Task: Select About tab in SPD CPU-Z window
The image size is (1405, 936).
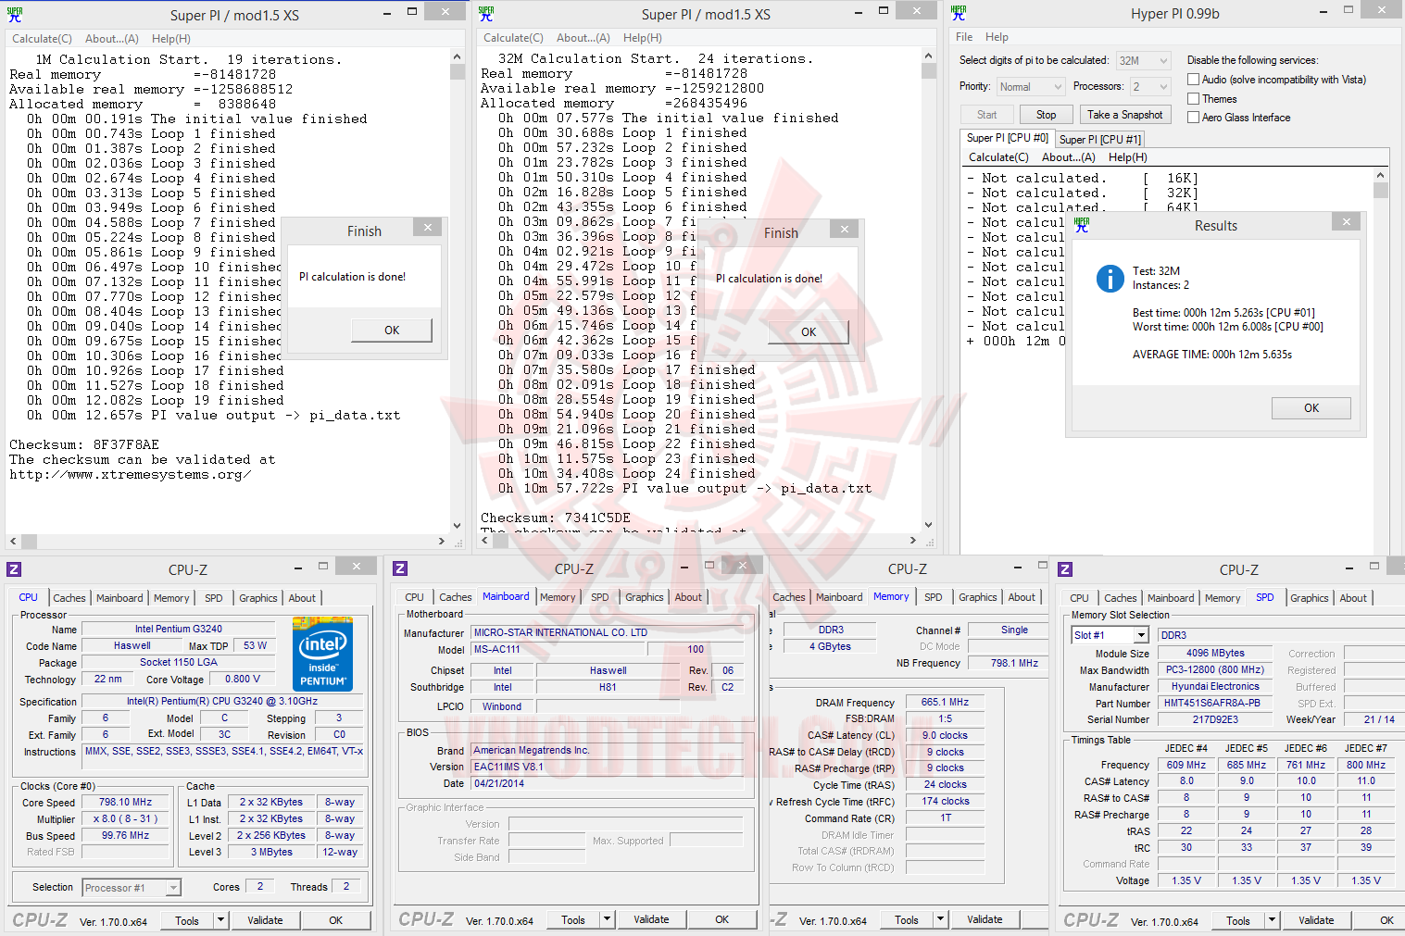Action: pos(1353,598)
